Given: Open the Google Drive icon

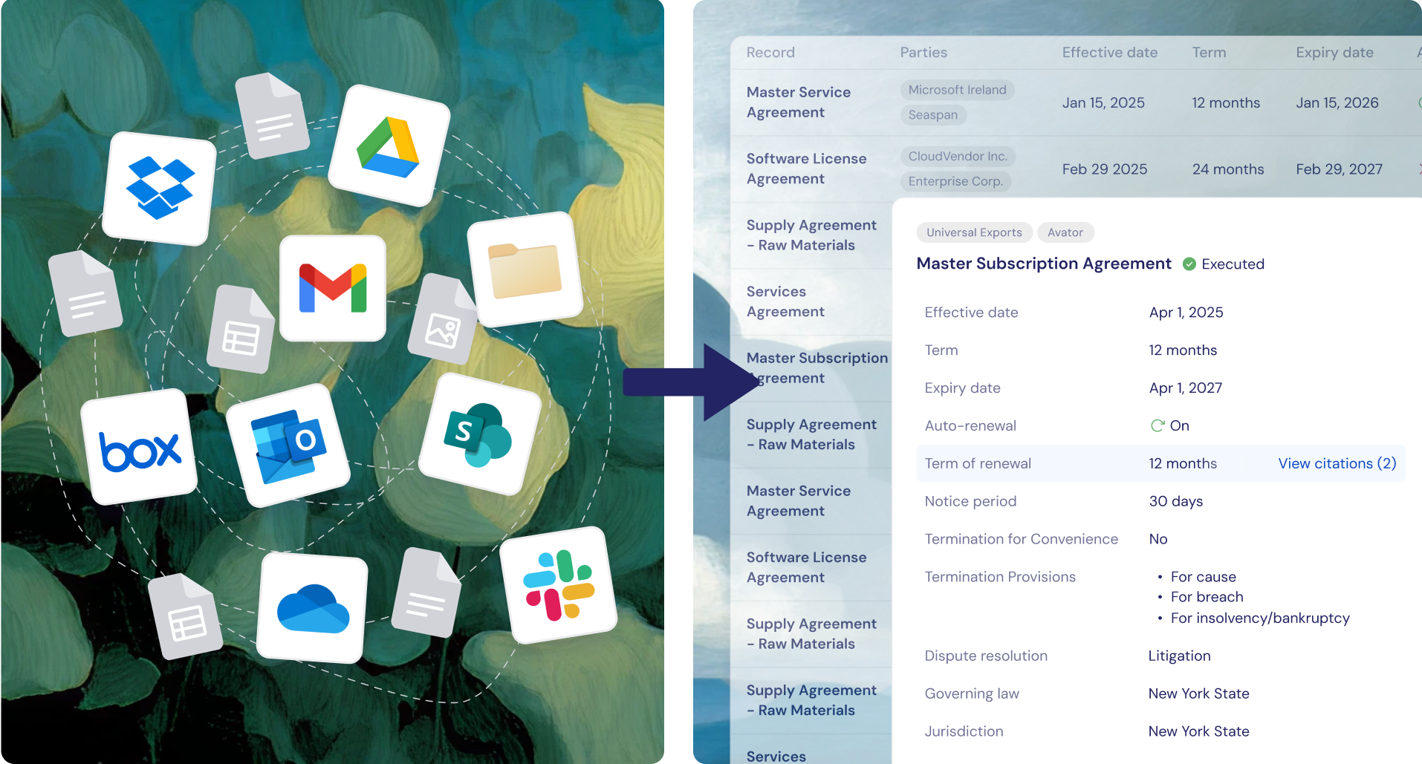Looking at the screenshot, I should (x=389, y=146).
